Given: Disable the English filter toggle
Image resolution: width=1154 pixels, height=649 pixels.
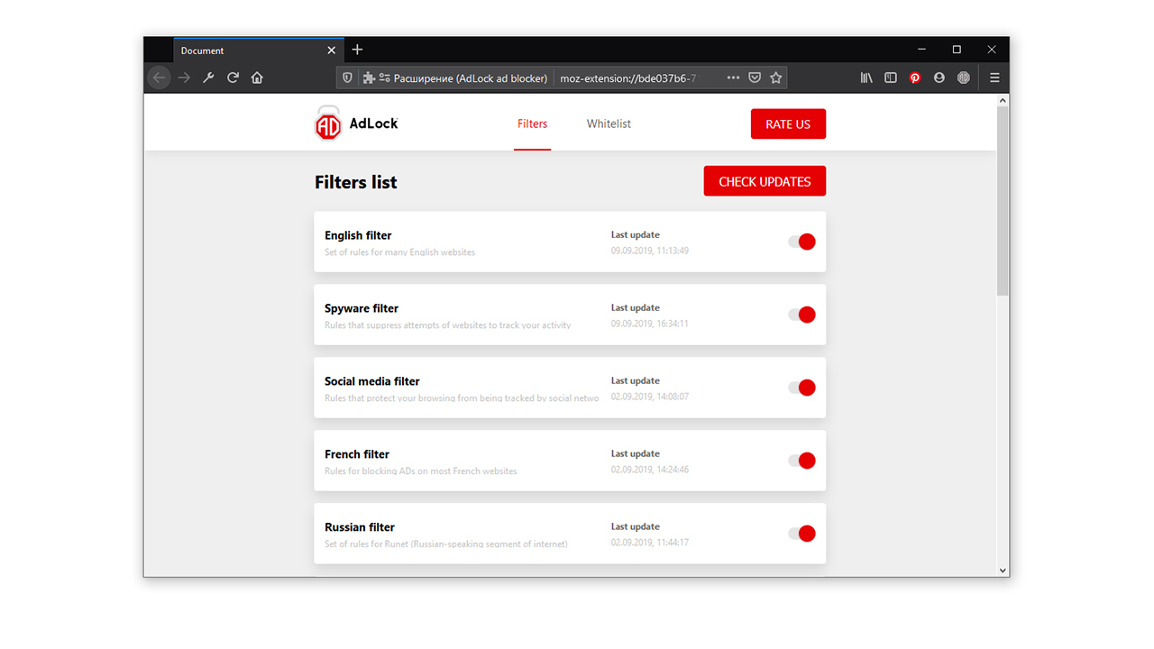Looking at the screenshot, I should (x=801, y=242).
